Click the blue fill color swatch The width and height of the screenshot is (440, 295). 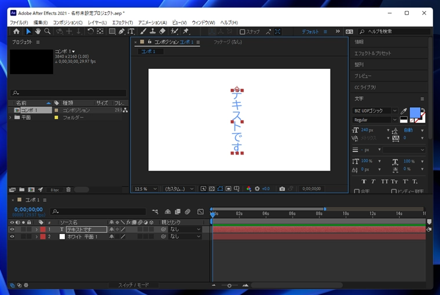[x=415, y=113]
